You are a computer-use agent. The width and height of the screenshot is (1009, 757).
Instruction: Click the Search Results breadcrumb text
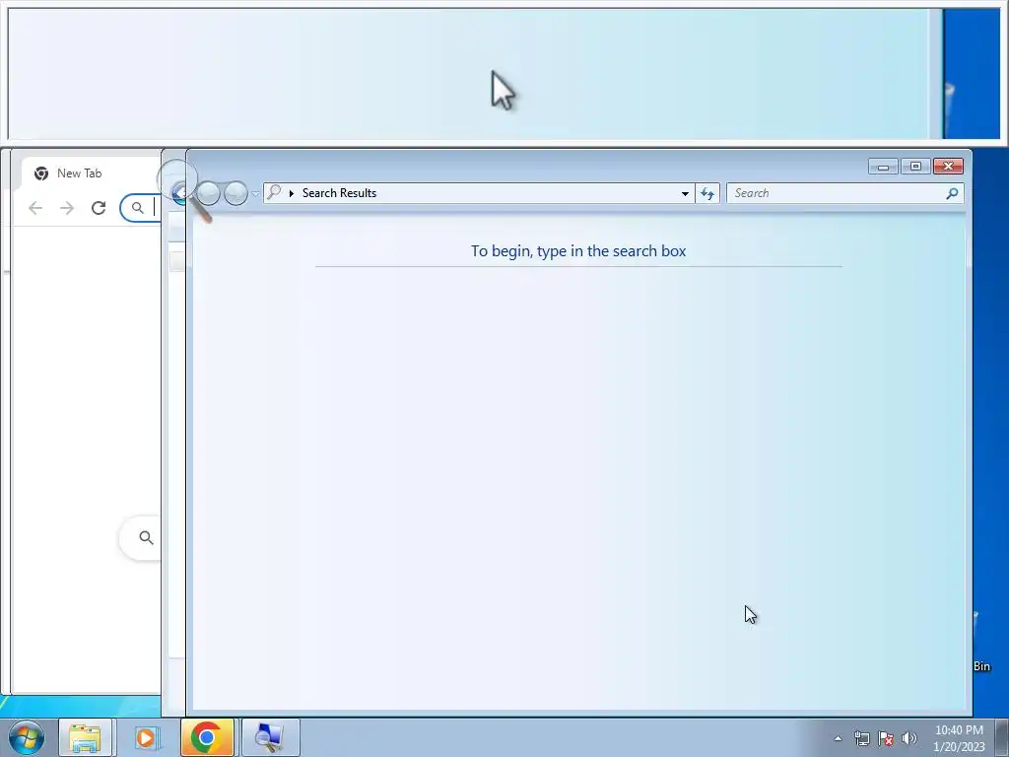339,193
